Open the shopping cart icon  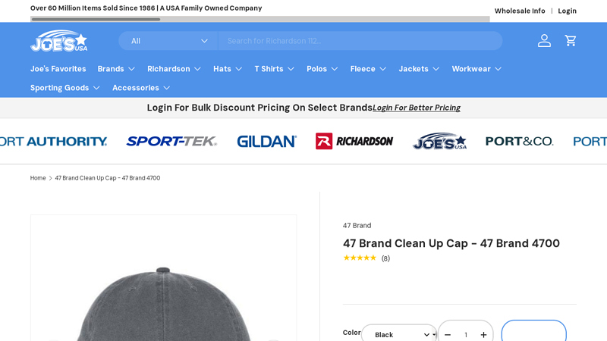tap(571, 41)
